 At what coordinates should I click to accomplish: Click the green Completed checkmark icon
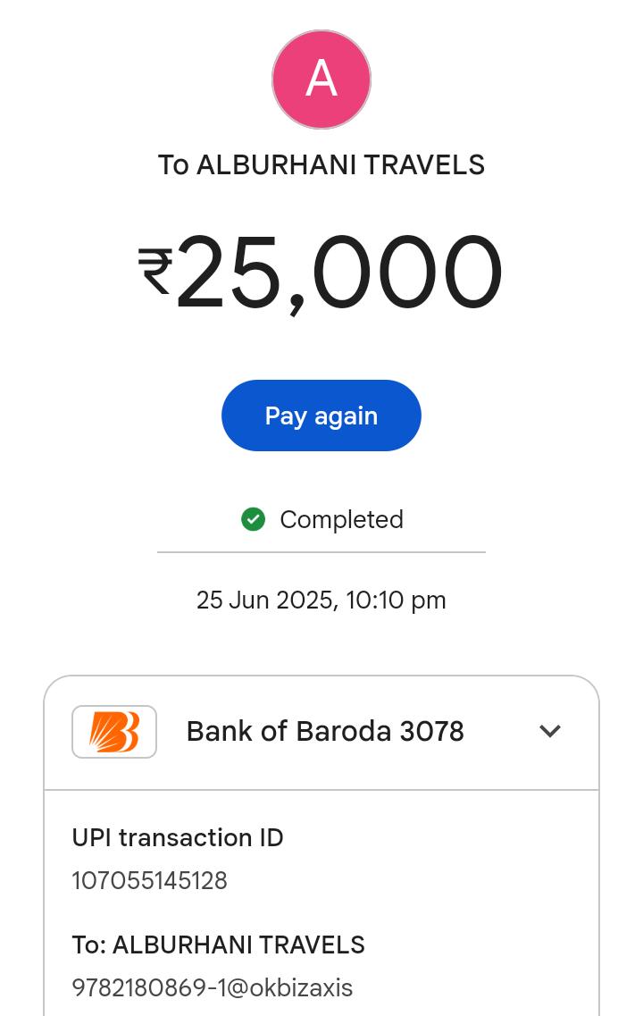(254, 519)
